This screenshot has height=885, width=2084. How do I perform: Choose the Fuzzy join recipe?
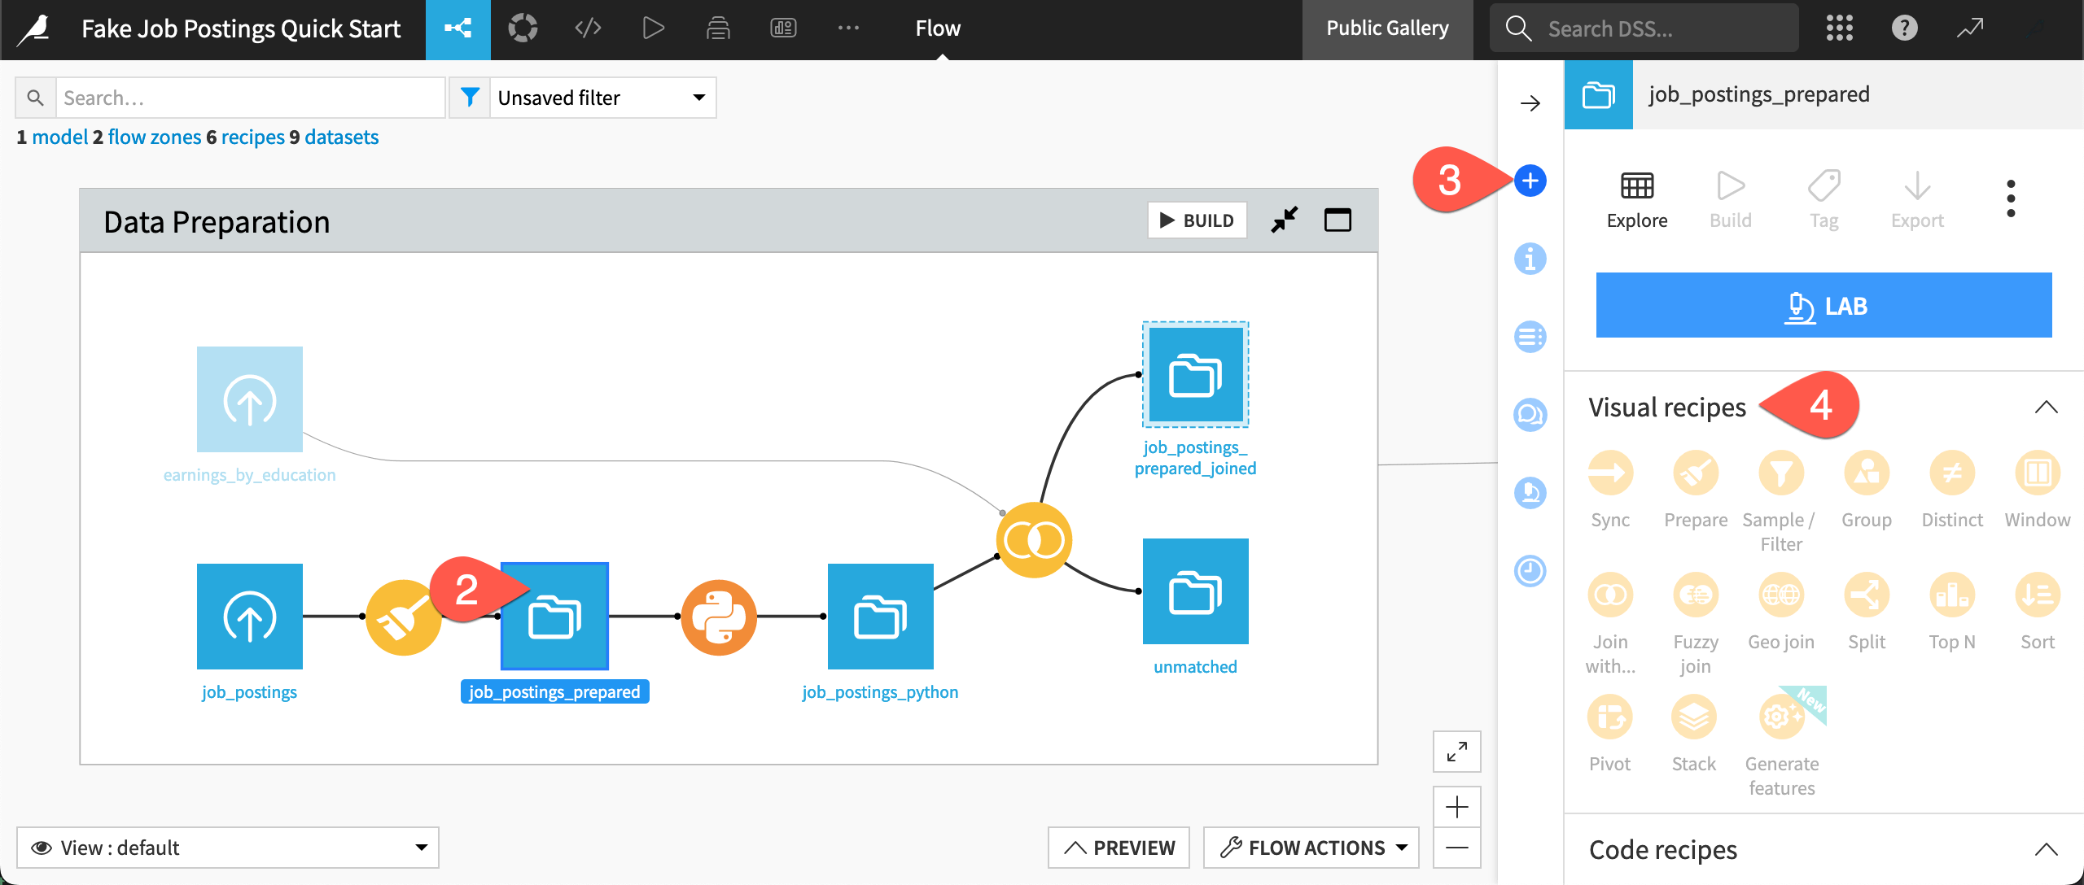point(1696,624)
